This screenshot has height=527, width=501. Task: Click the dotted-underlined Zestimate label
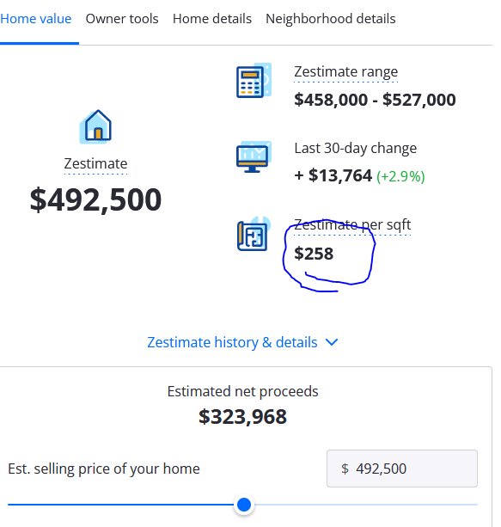pyautogui.click(x=95, y=164)
